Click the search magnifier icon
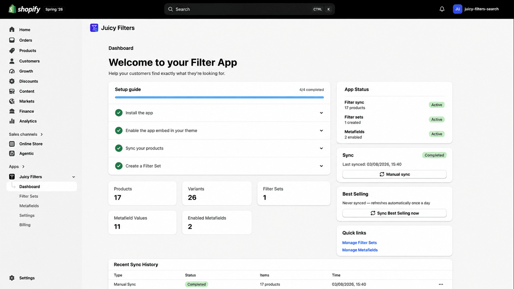 tap(171, 9)
